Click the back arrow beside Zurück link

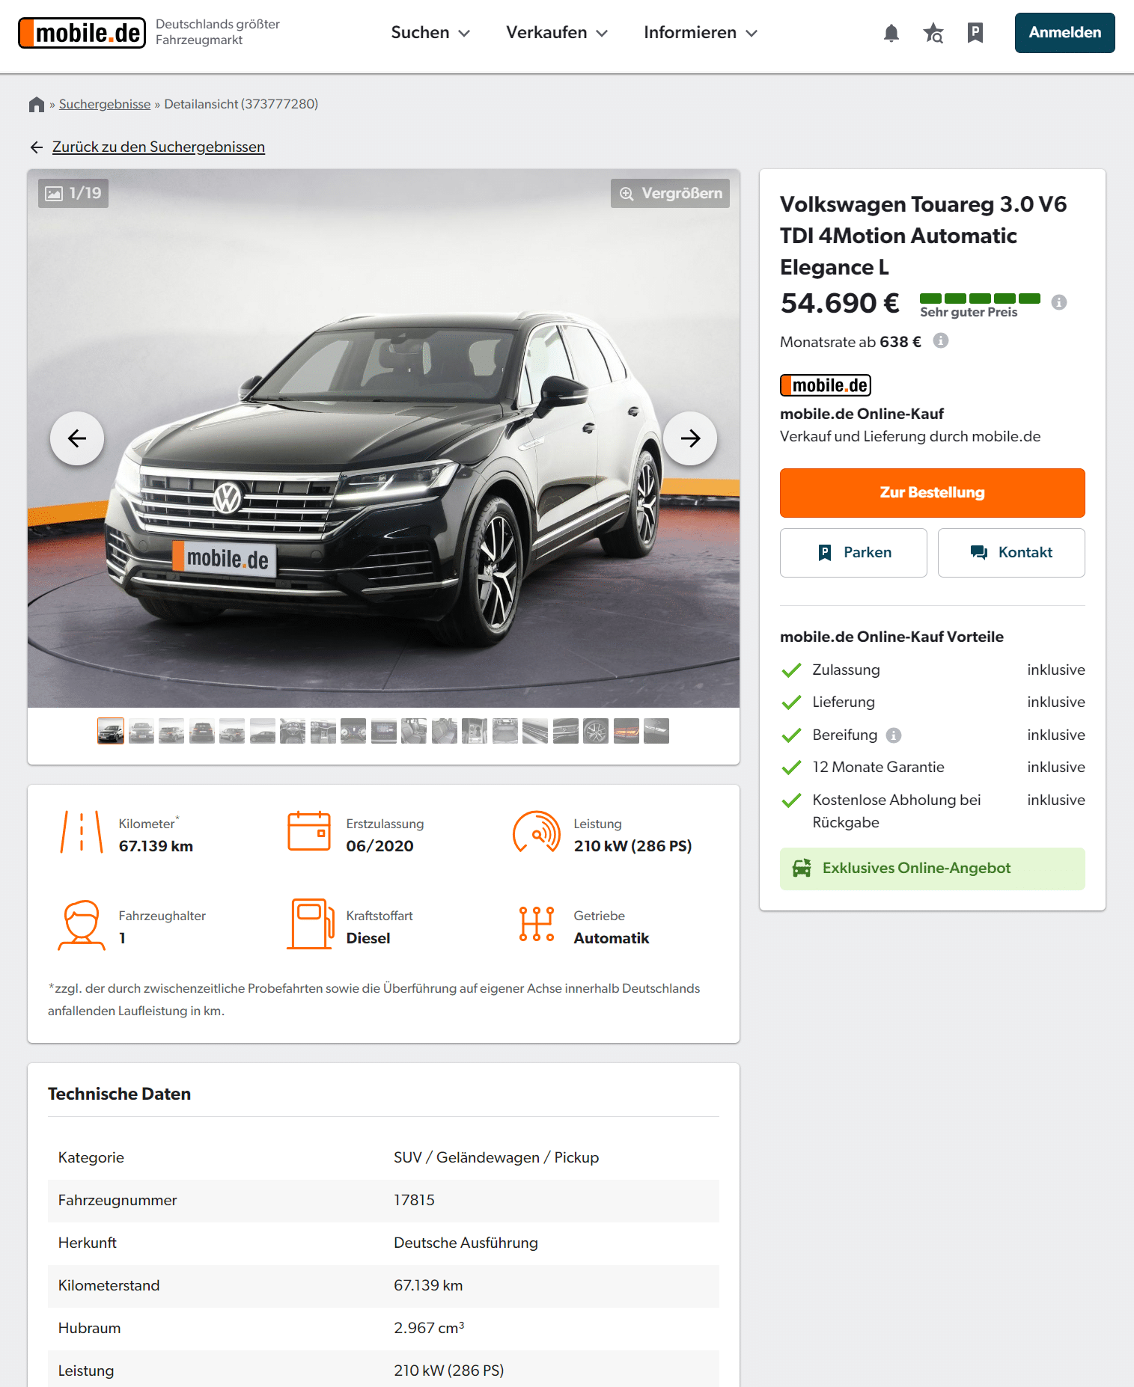[x=37, y=147]
